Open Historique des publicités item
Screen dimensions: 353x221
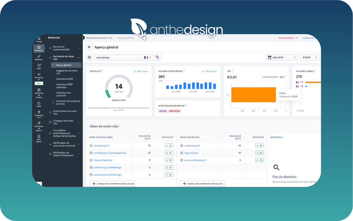(x=63, y=94)
